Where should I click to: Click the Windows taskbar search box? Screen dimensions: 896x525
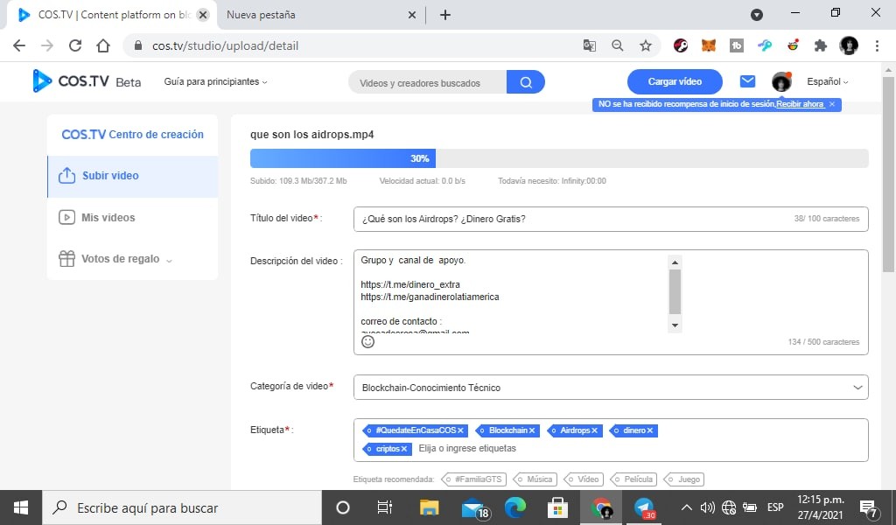182,507
